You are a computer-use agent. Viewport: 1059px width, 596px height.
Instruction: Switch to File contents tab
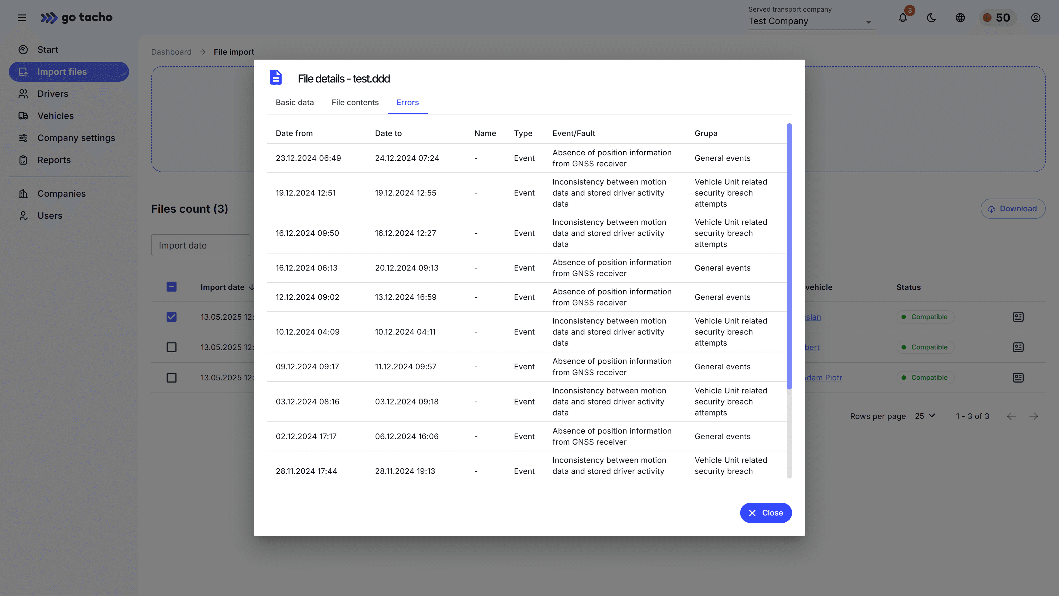355,102
